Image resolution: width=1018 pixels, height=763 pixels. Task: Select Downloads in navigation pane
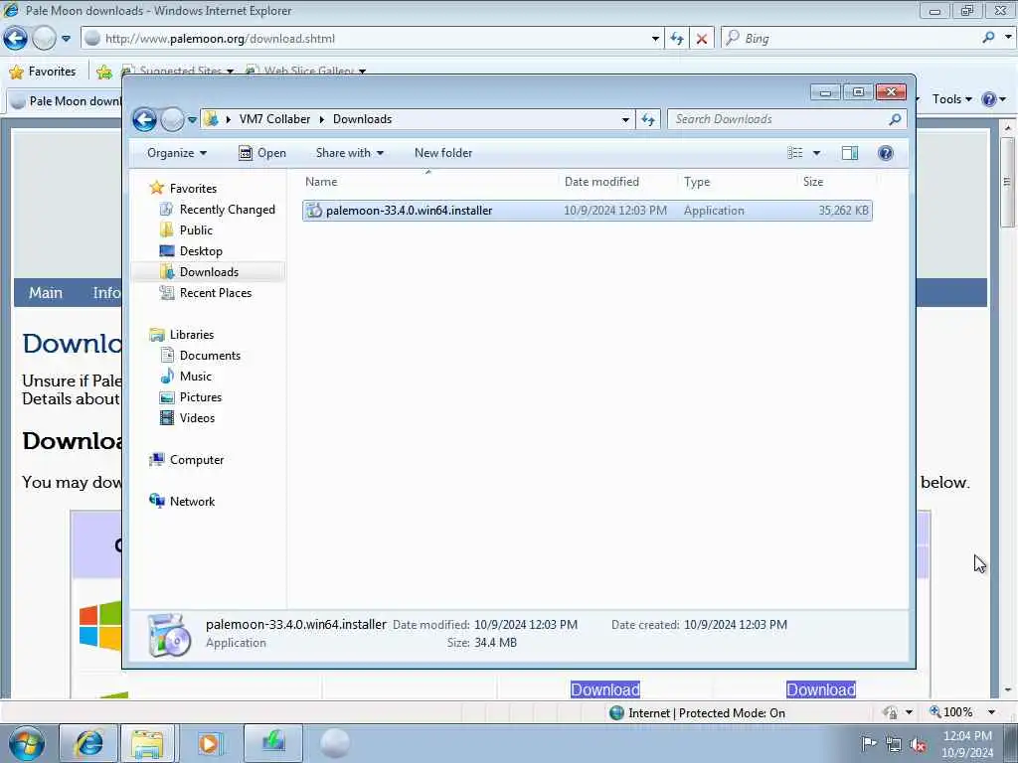209,272
